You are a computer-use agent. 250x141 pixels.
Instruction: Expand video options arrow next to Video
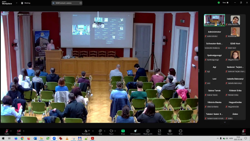tap(23, 131)
